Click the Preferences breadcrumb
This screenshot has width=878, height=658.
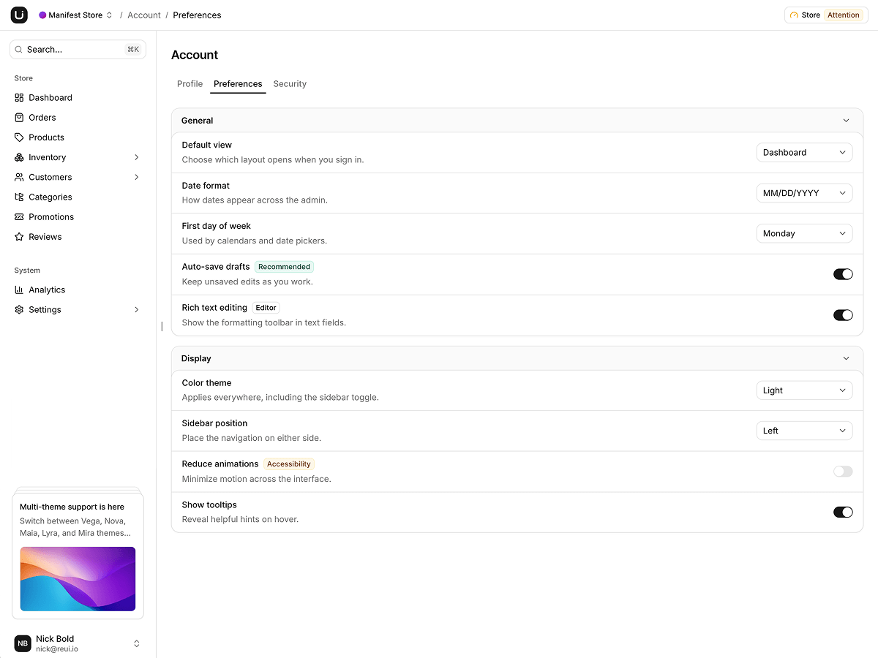pyautogui.click(x=197, y=15)
